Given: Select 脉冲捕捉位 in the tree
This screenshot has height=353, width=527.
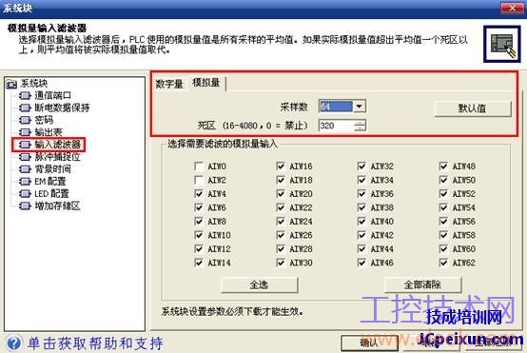Looking at the screenshot, I should [x=57, y=157].
